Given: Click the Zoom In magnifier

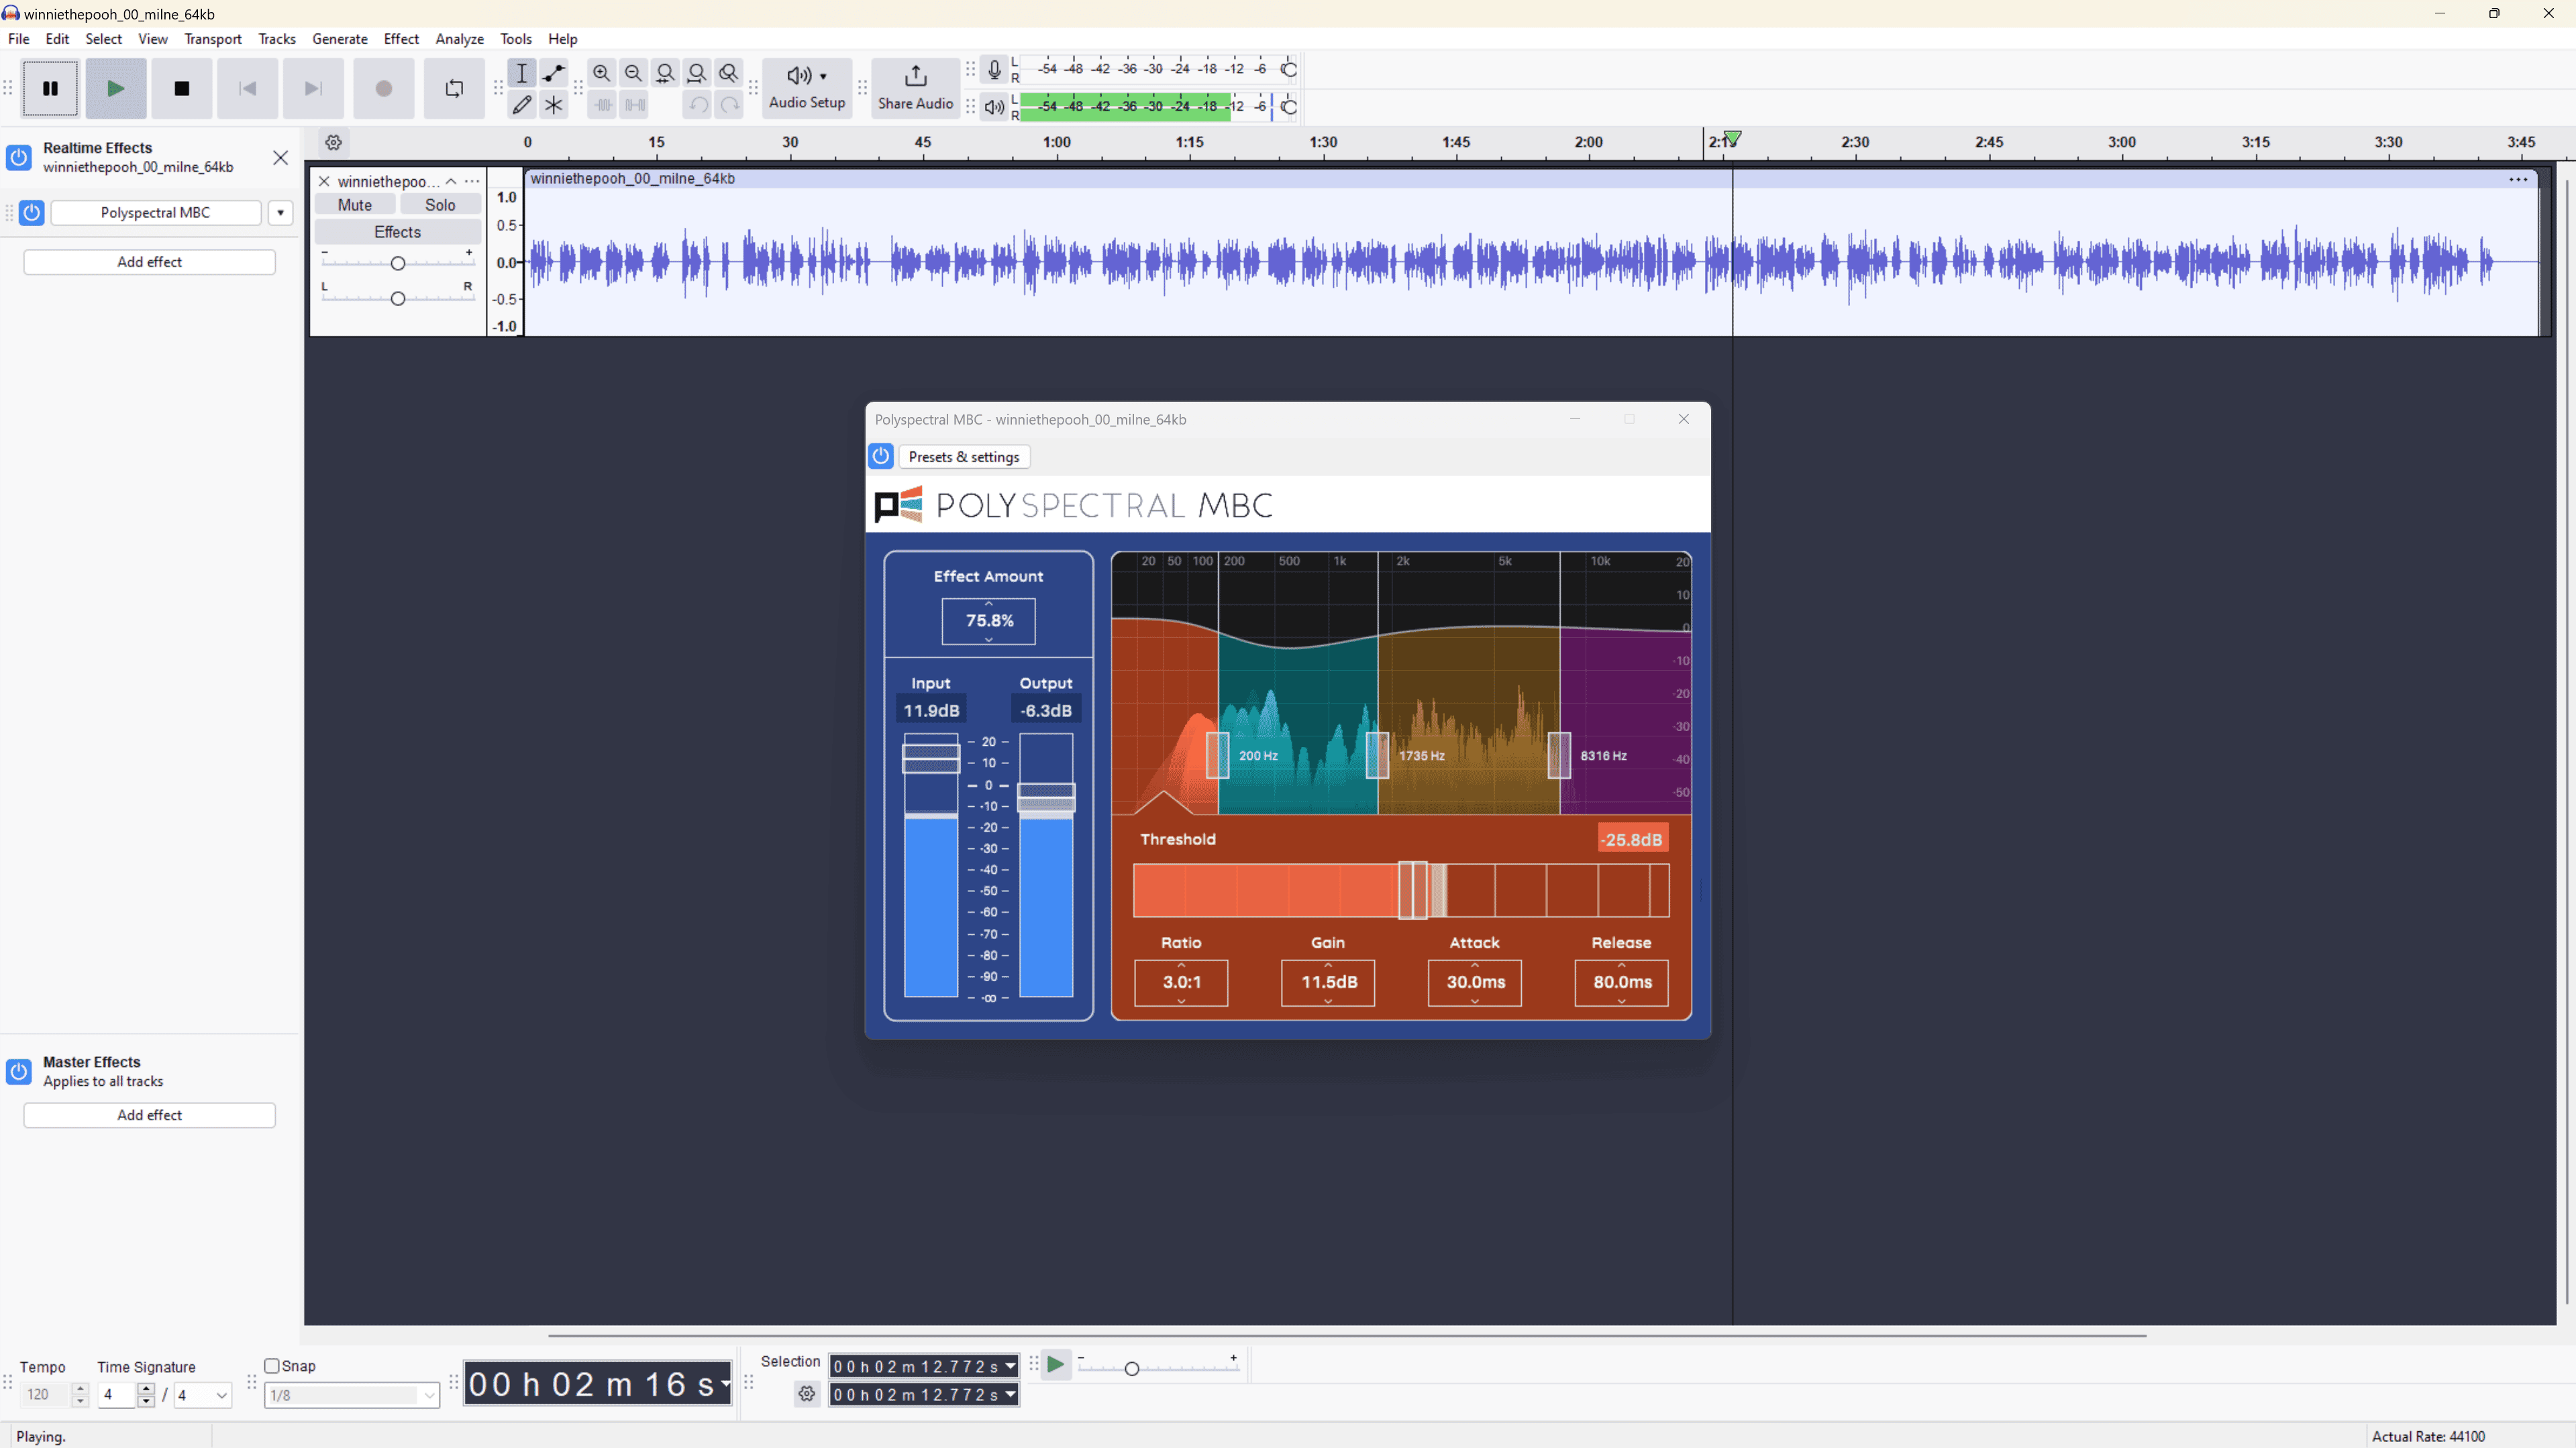Looking at the screenshot, I should click(601, 73).
